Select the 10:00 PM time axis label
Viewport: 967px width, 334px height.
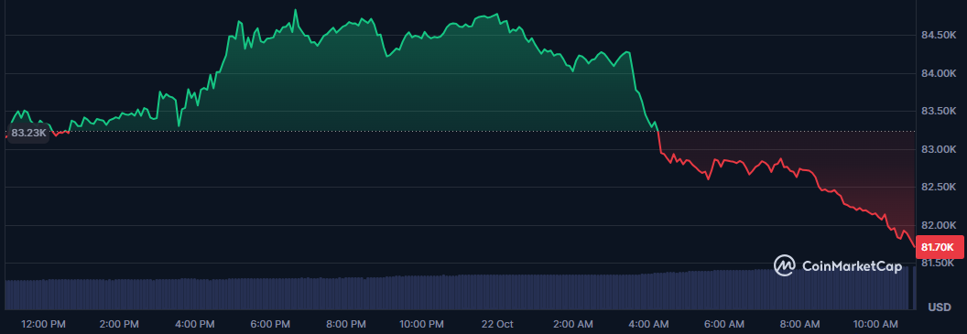pyautogui.click(x=421, y=324)
